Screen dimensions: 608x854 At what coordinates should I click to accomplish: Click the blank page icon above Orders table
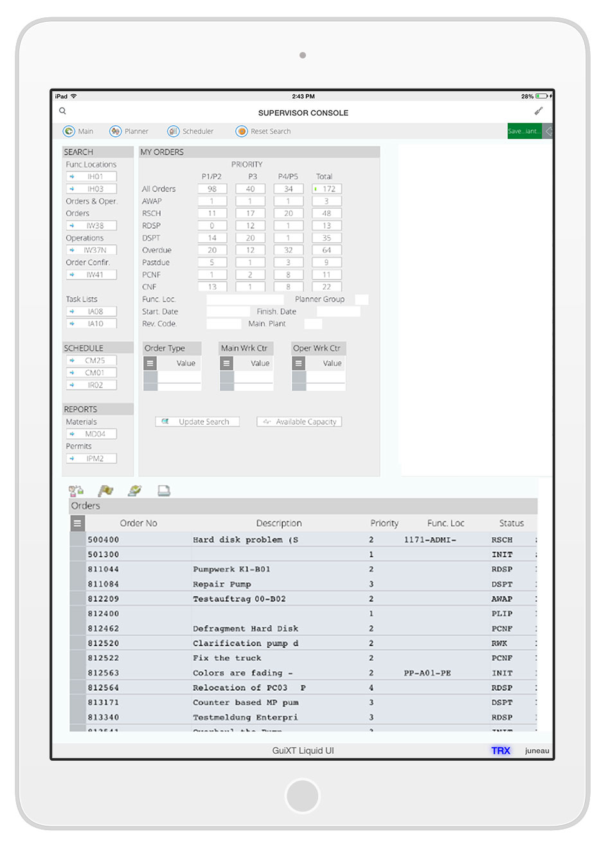click(164, 491)
